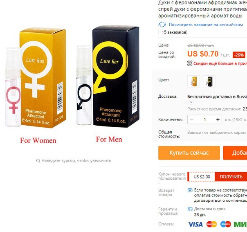Click the on-time delivery truck icon
The image size is (247, 232).
pos(190,209)
